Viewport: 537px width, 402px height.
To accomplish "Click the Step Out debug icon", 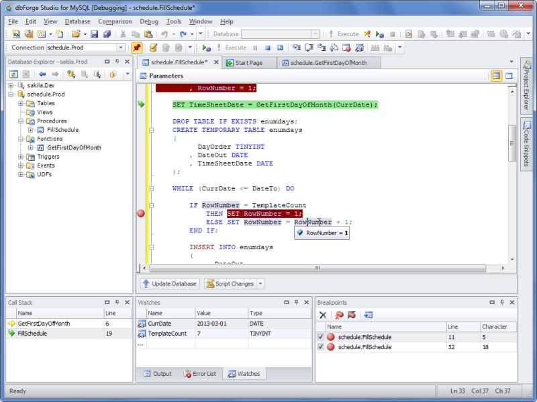I will [322, 48].
